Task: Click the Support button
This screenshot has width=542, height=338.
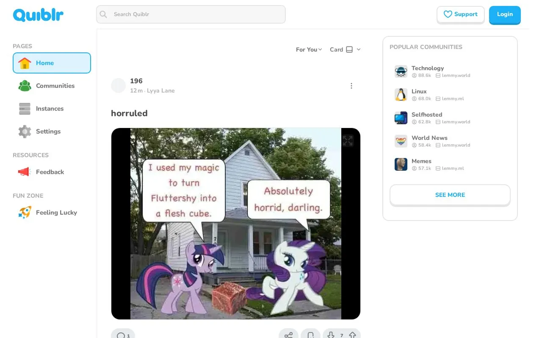Action: [x=461, y=14]
